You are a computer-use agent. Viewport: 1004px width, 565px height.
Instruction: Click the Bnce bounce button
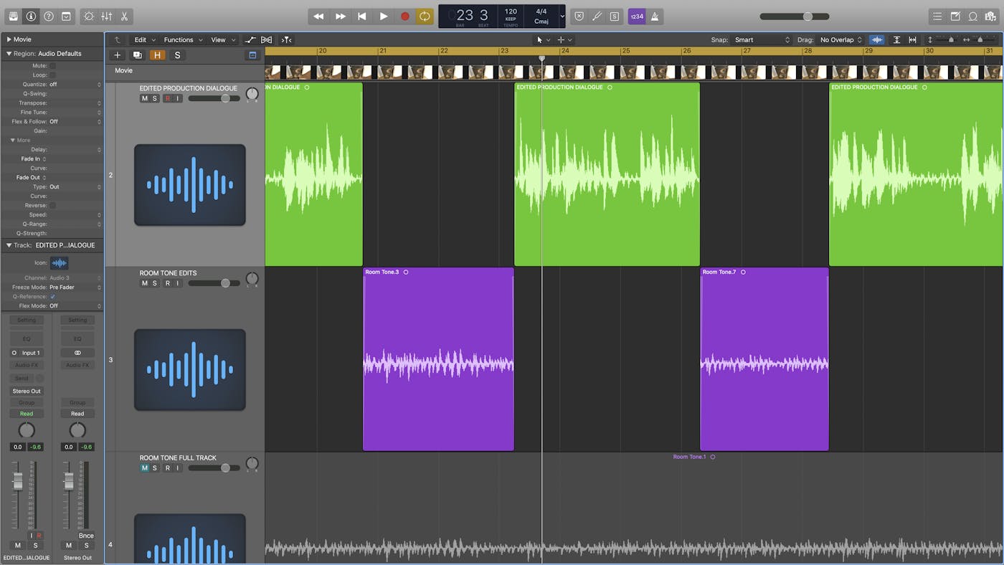tap(86, 536)
